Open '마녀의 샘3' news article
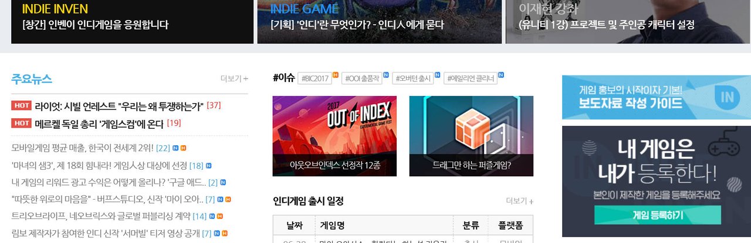This screenshot has width=751, height=243. (99, 166)
